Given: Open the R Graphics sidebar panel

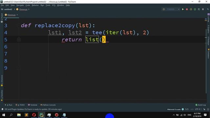Looking at the screenshot, I should click(208, 29).
